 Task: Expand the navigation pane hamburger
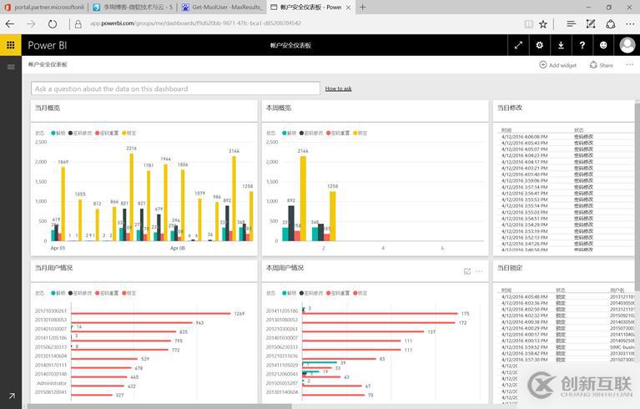click(x=11, y=67)
